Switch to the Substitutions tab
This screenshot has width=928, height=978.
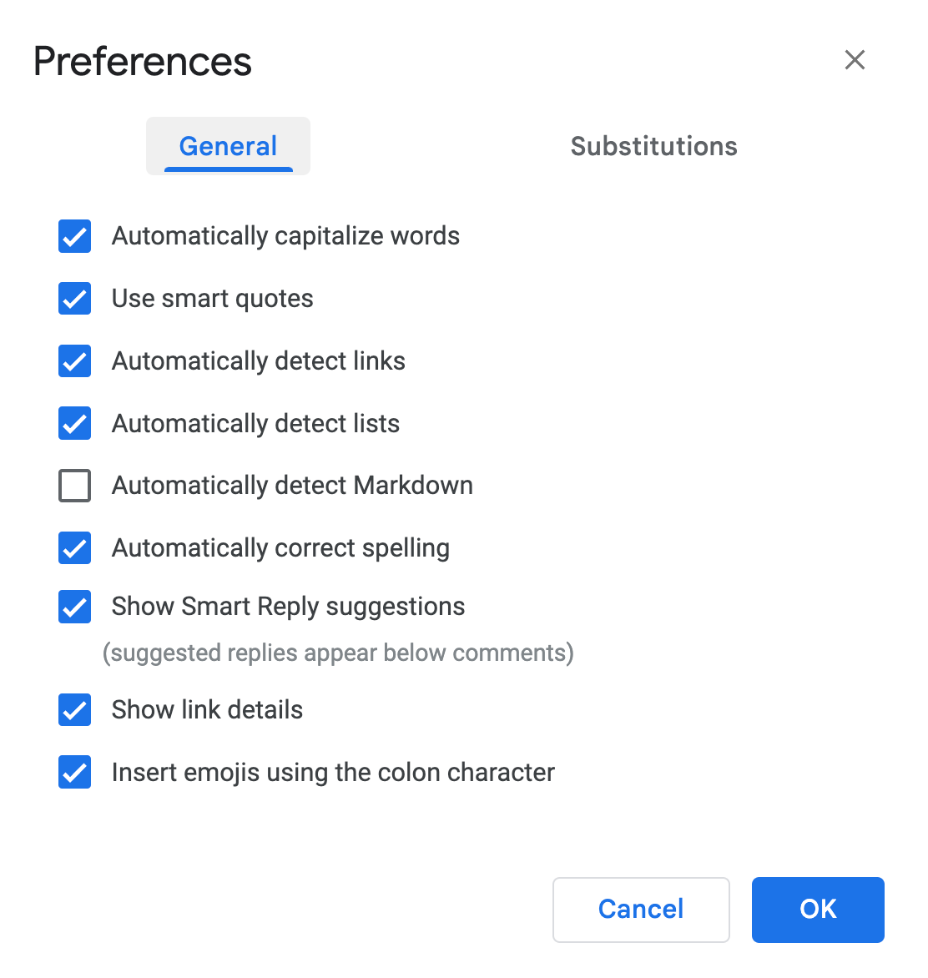coord(653,146)
